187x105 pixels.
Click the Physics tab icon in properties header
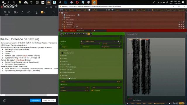(x=91, y=34)
